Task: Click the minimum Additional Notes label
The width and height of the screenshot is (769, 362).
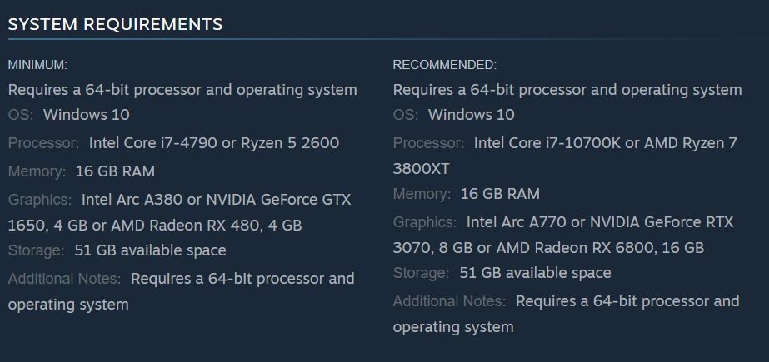Action: tap(64, 279)
